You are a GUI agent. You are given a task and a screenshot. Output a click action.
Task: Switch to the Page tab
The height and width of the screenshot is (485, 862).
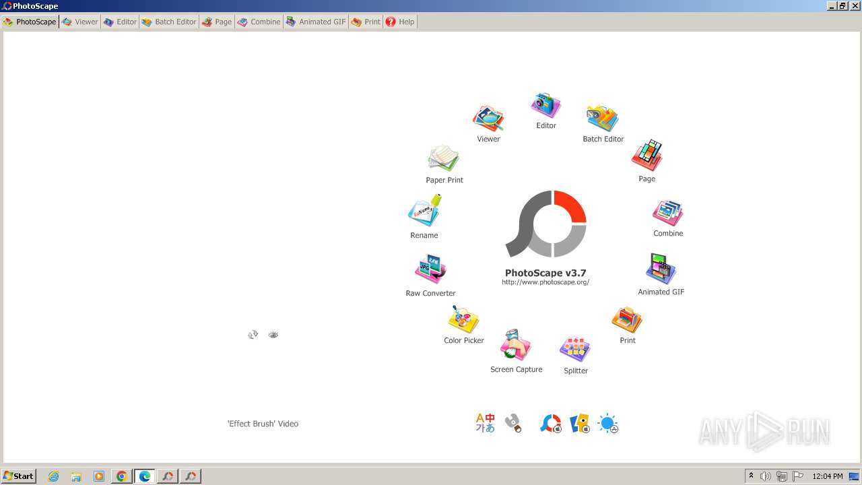[x=216, y=22]
